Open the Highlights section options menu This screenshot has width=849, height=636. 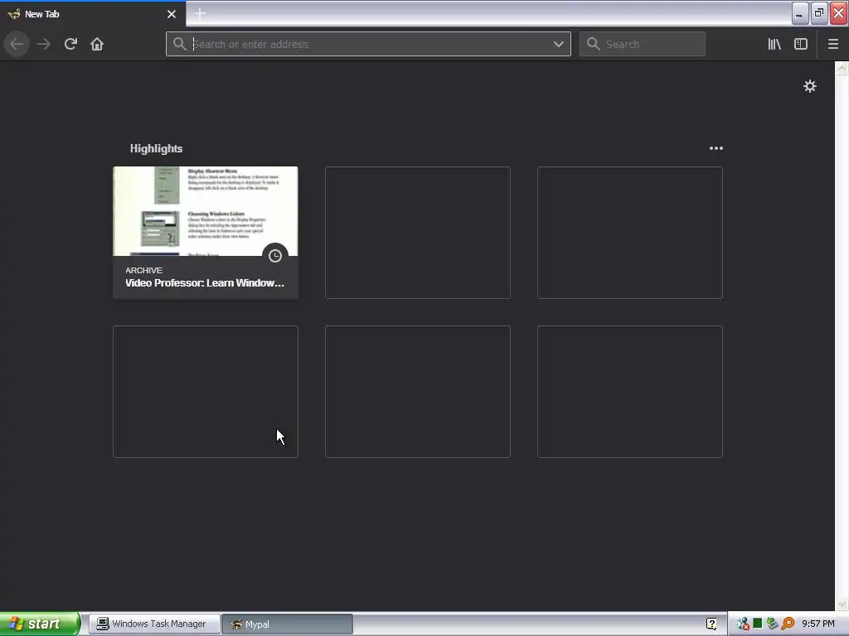[716, 148]
